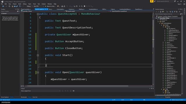Click the yellow notification filter flag icon

152,1
